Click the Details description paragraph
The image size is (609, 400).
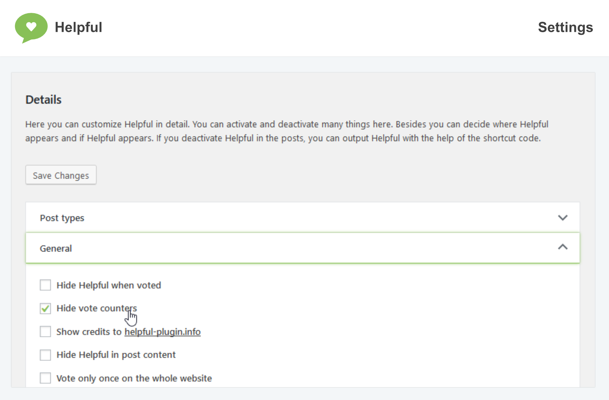[x=287, y=131]
